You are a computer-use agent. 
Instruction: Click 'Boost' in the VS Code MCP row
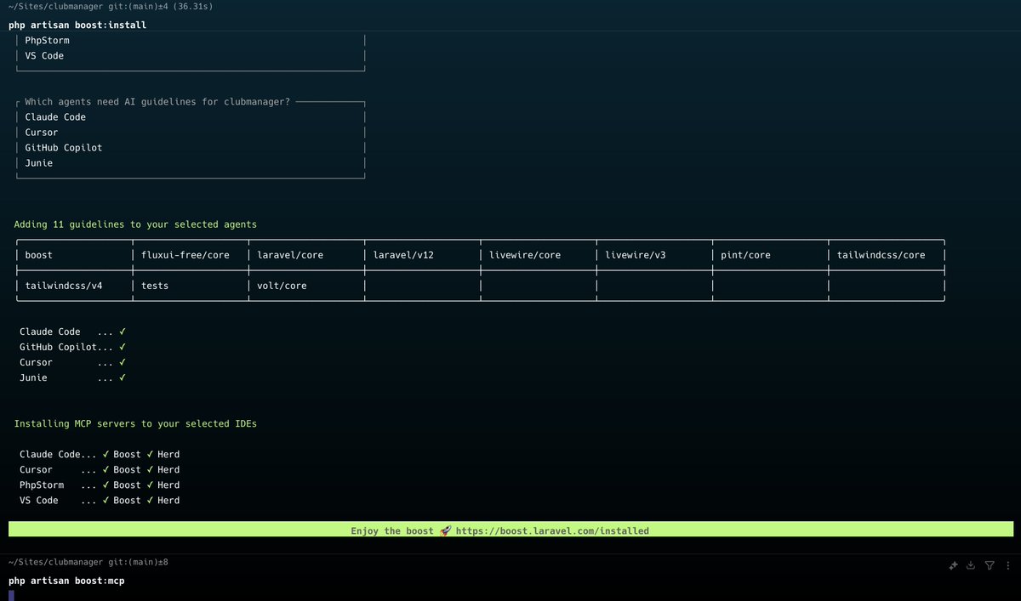(x=127, y=500)
